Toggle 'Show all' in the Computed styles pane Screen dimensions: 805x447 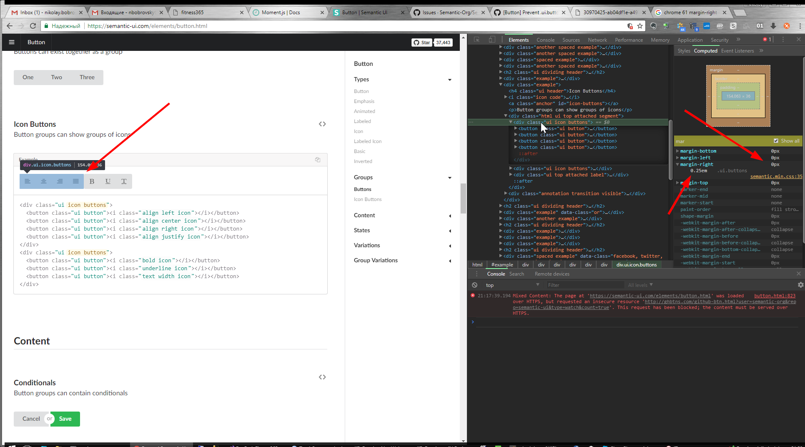(x=776, y=141)
